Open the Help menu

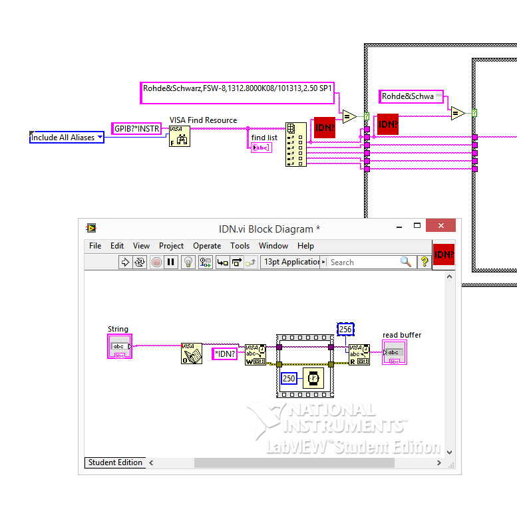[305, 246]
